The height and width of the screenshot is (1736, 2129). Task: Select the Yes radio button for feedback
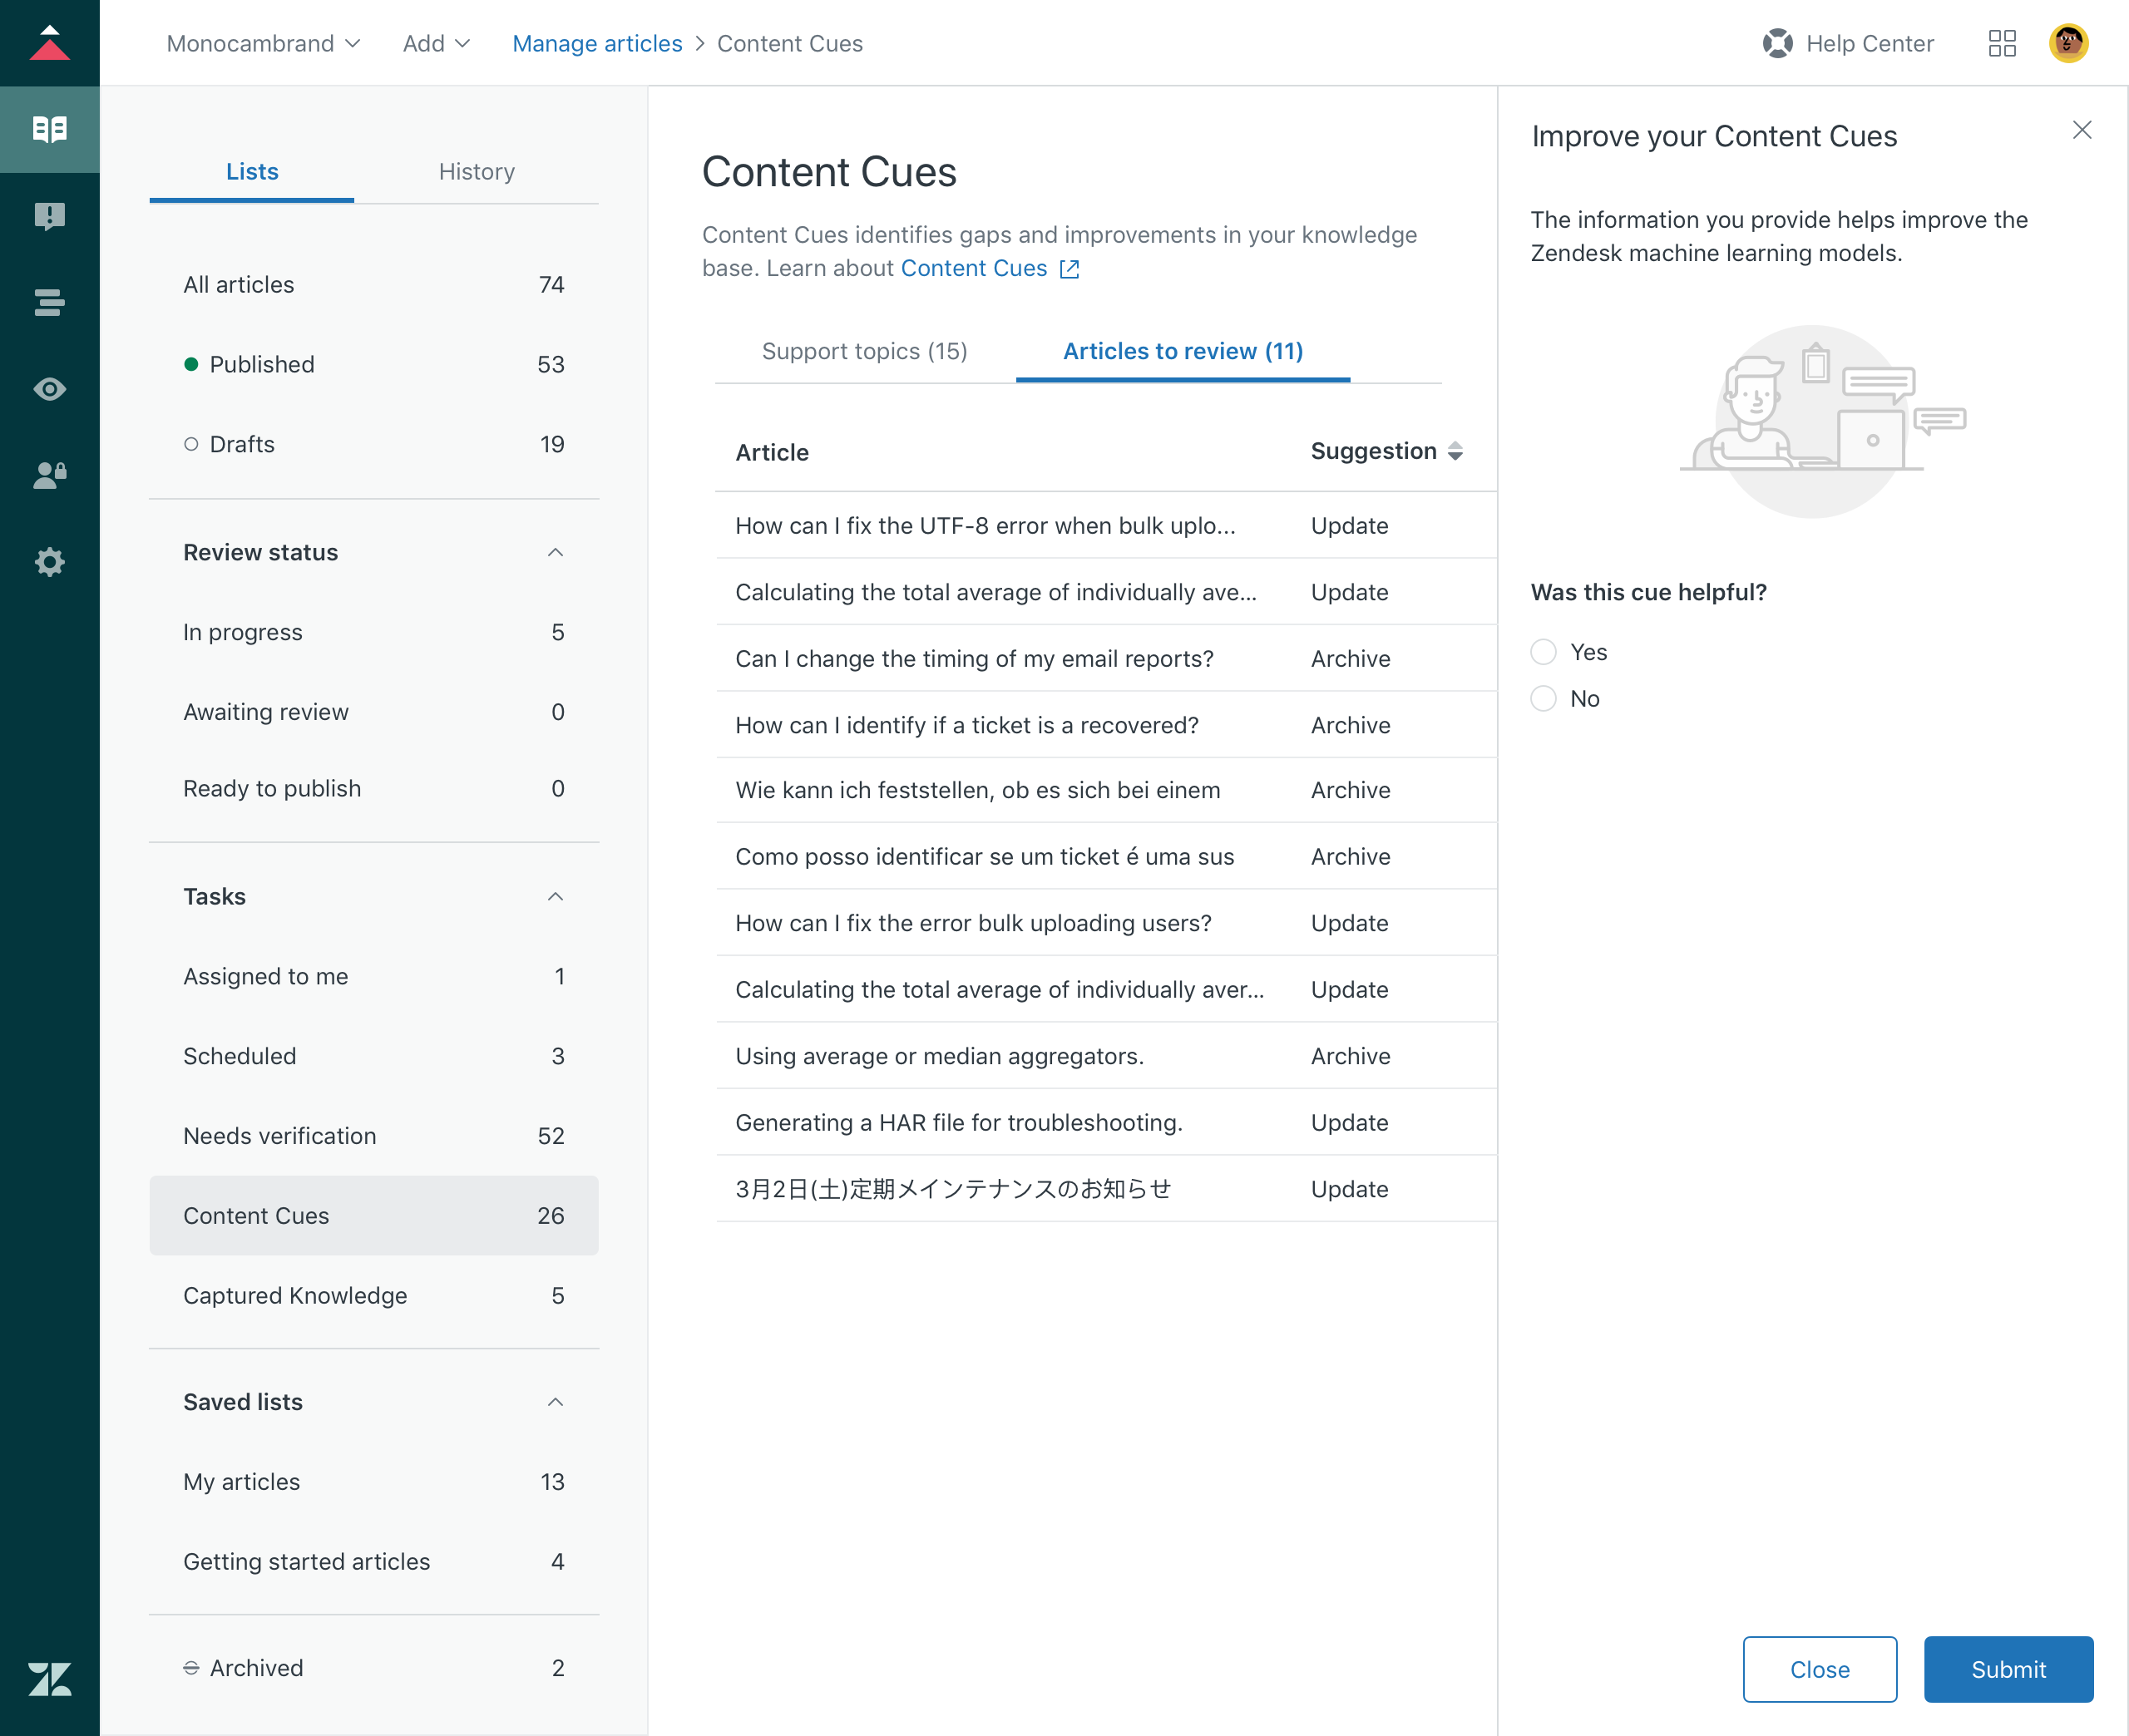pos(1544,650)
